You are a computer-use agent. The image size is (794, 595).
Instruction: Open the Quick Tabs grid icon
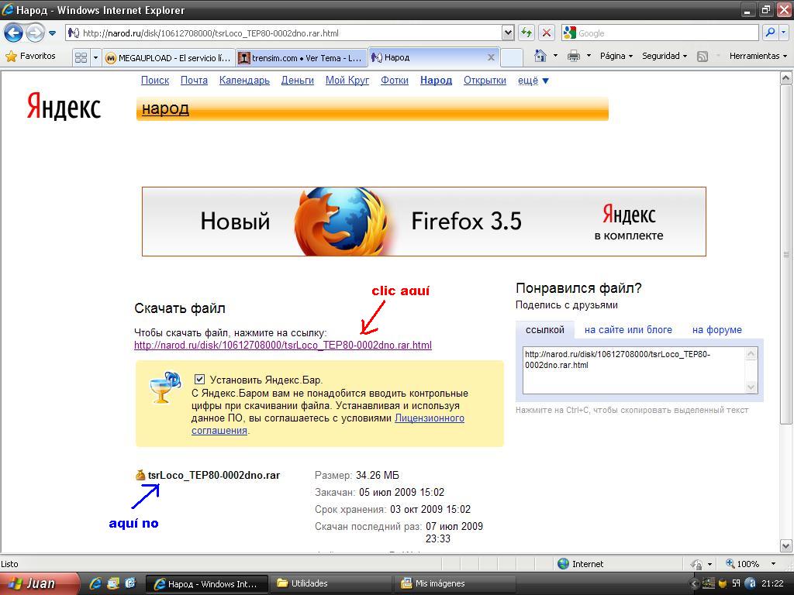point(81,57)
